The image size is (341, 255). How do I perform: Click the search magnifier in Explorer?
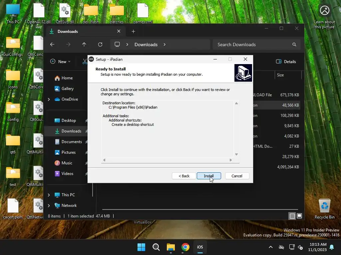tap(294, 44)
